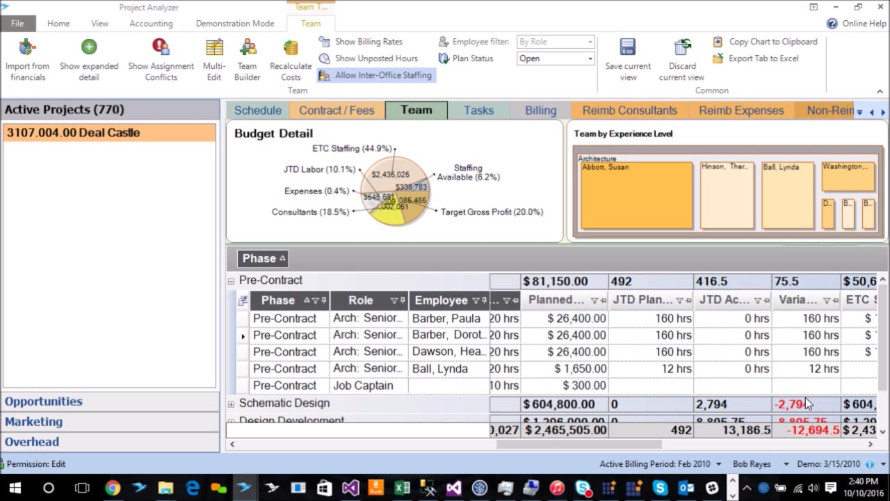
Task: Click Save current view icon
Action: pos(628,47)
